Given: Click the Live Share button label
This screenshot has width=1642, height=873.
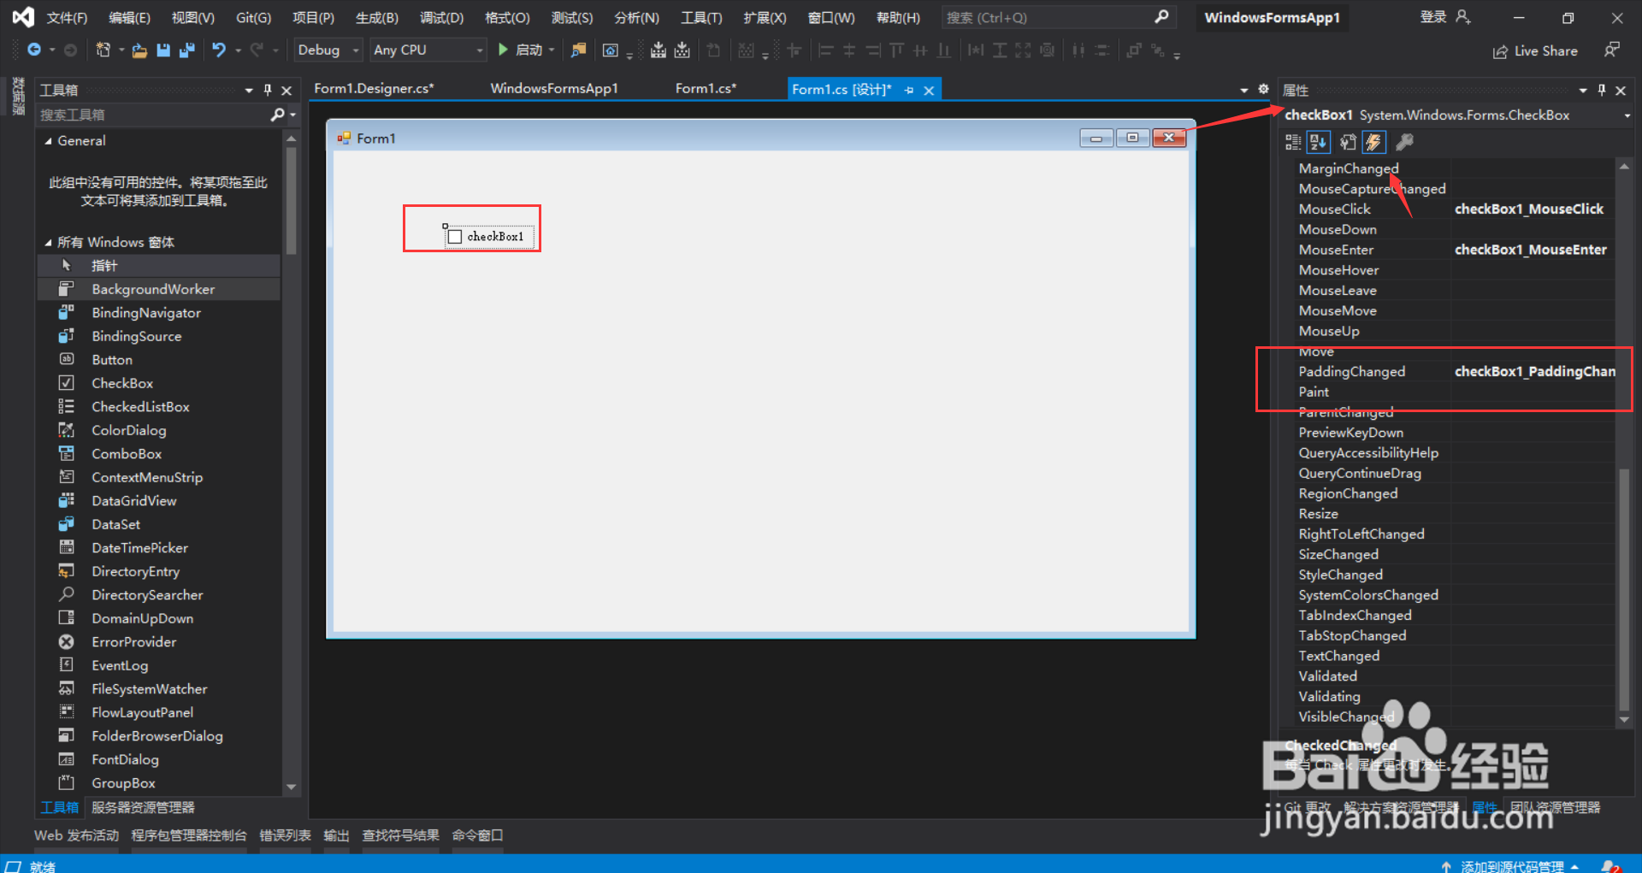Looking at the screenshot, I should tap(1545, 51).
